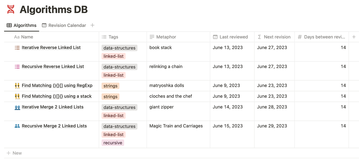The image size is (359, 160).
Task: Click the list icon beside Iterative Reverse Linked List
Action: click(x=17, y=48)
